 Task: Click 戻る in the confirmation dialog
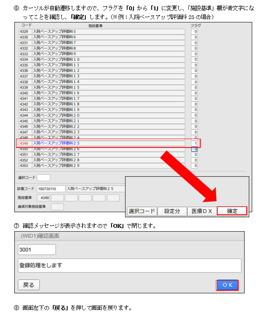(29, 285)
